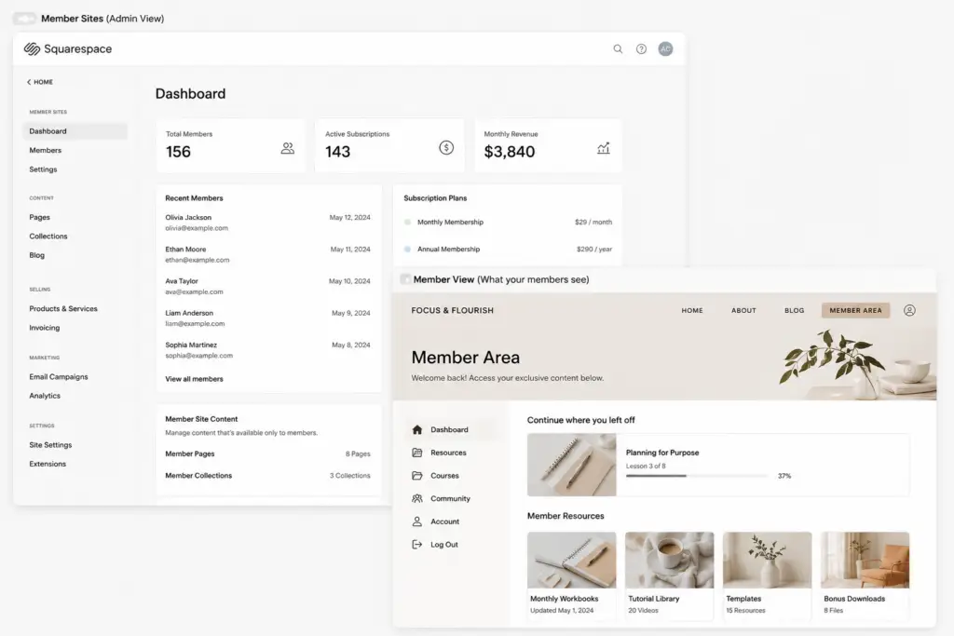Open the Member Collections row
Screen dimensions: 954x636
[267, 476]
